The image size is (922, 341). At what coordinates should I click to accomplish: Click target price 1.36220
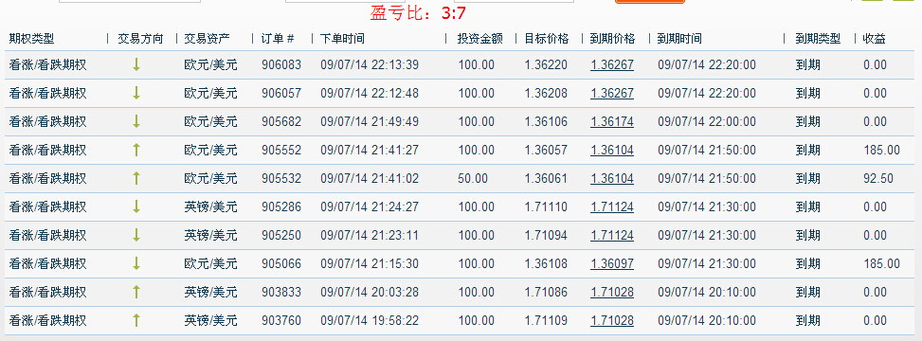point(546,64)
